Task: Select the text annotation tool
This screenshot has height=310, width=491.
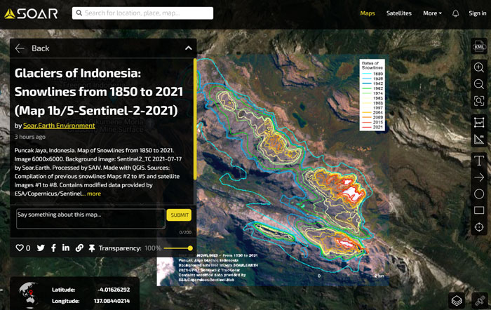Action: 479,161
